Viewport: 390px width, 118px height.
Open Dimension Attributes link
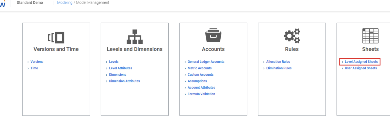pyautogui.click(x=124, y=81)
